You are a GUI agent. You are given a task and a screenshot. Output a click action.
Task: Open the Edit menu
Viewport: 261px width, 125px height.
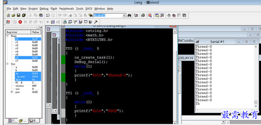tap(16, 9)
